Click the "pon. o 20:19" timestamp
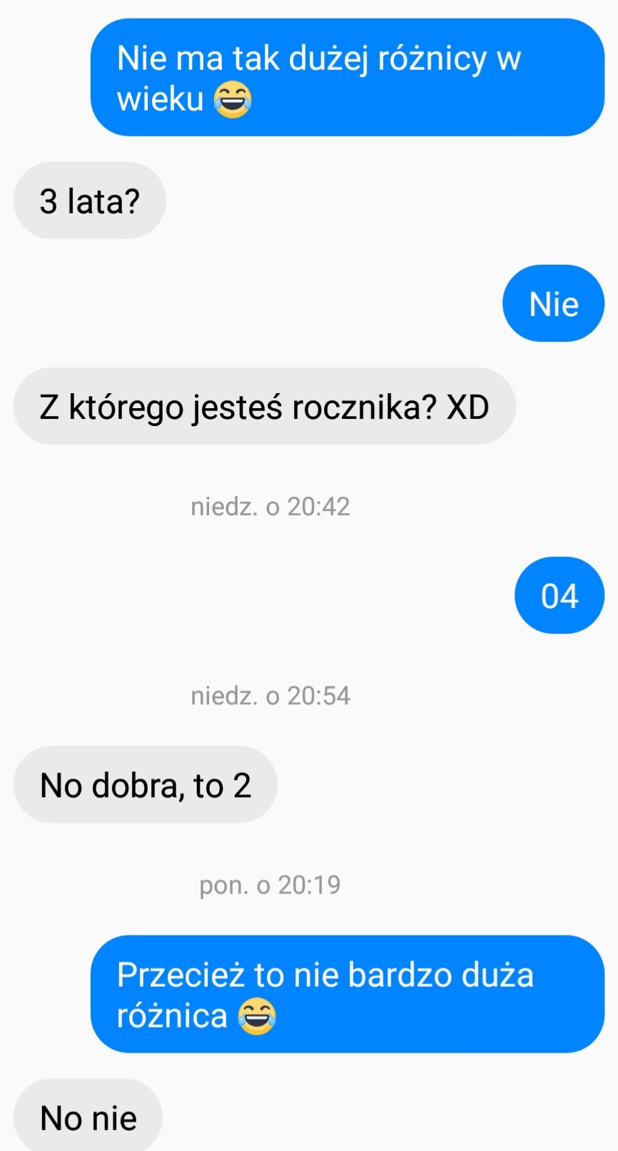Screen dimensions: 618x1151 point(270,885)
